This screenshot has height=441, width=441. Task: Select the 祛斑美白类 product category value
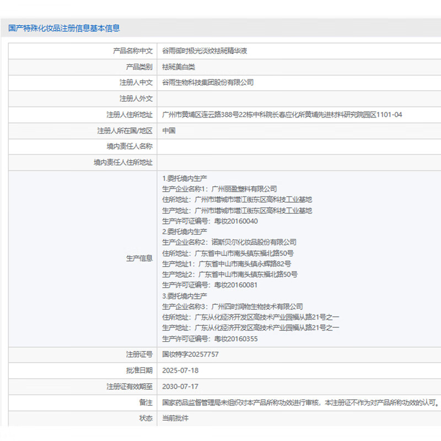pyautogui.click(x=179, y=67)
